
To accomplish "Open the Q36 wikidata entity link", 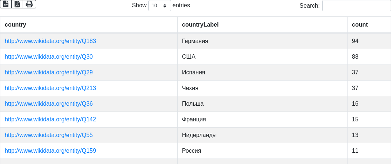I will click(49, 104).
